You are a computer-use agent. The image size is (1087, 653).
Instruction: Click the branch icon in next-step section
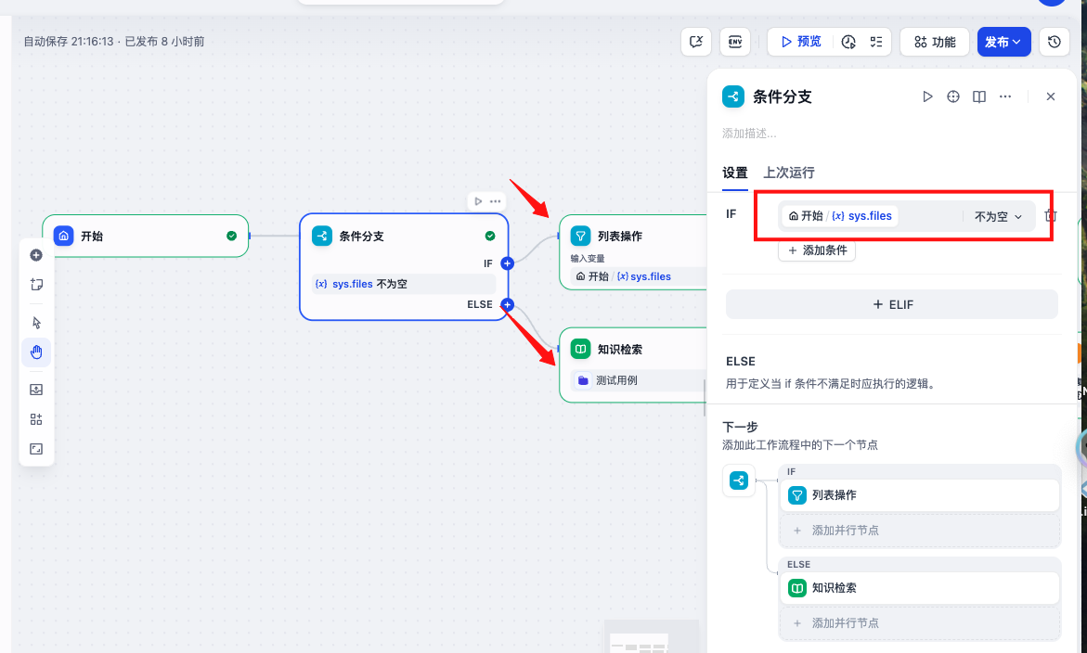pyautogui.click(x=739, y=480)
